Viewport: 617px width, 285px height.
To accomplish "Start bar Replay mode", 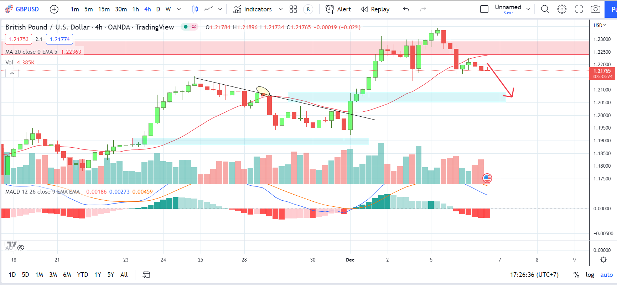I will [x=375, y=9].
